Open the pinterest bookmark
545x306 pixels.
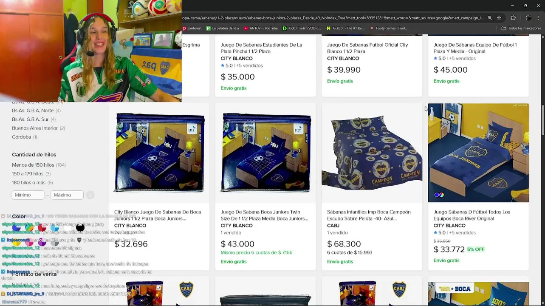(192, 28)
